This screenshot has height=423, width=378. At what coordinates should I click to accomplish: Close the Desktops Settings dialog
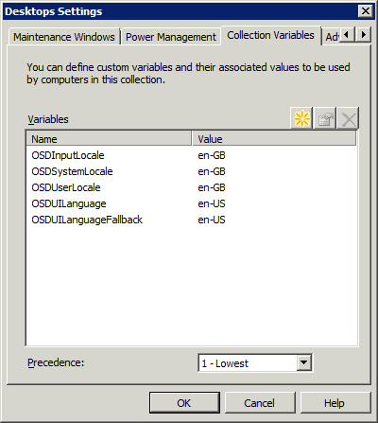[x=366, y=11]
